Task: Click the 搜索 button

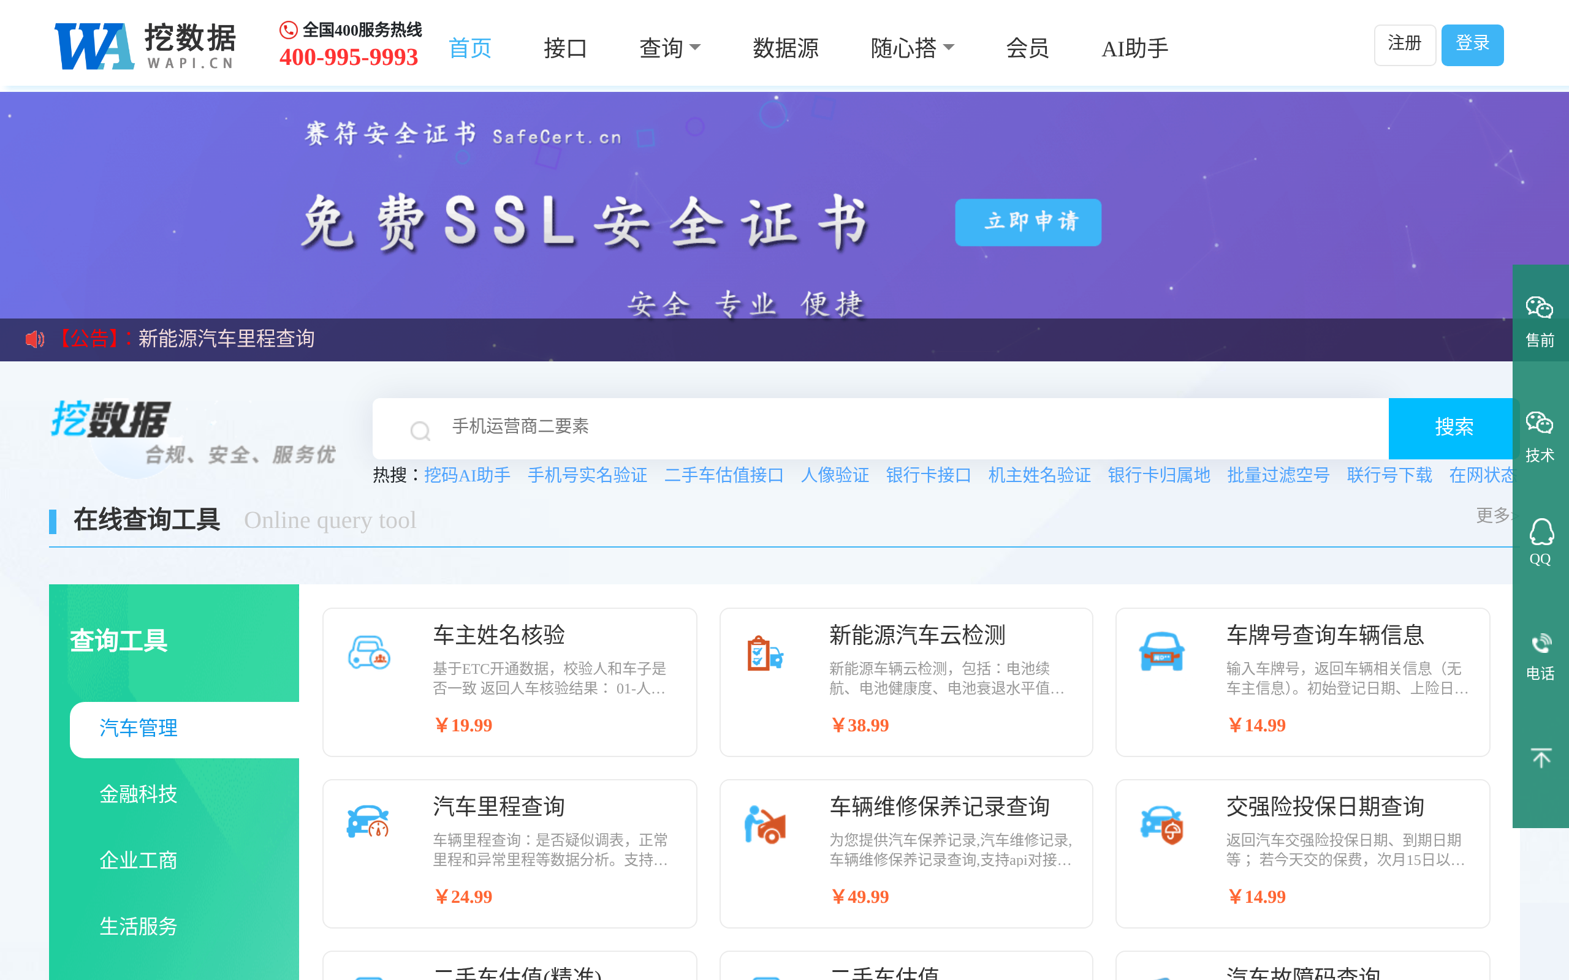Action: (x=1454, y=428)
